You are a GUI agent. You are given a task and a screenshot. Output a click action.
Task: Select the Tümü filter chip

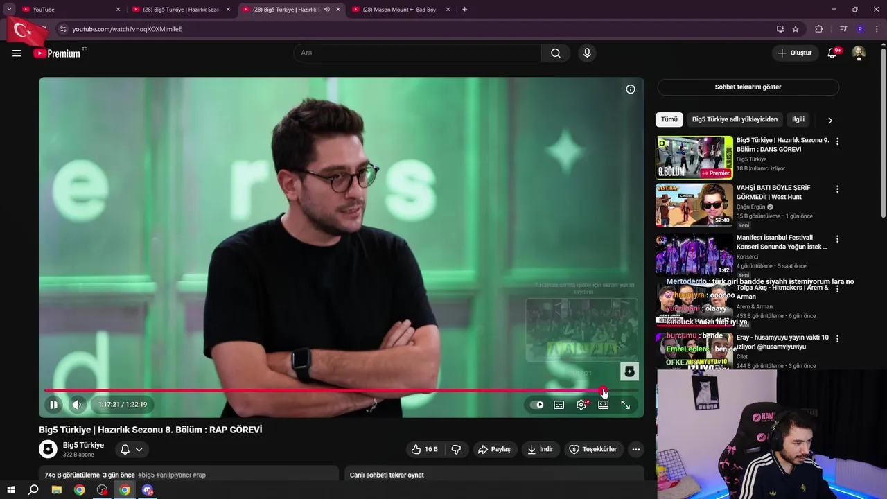coord(669,119)
